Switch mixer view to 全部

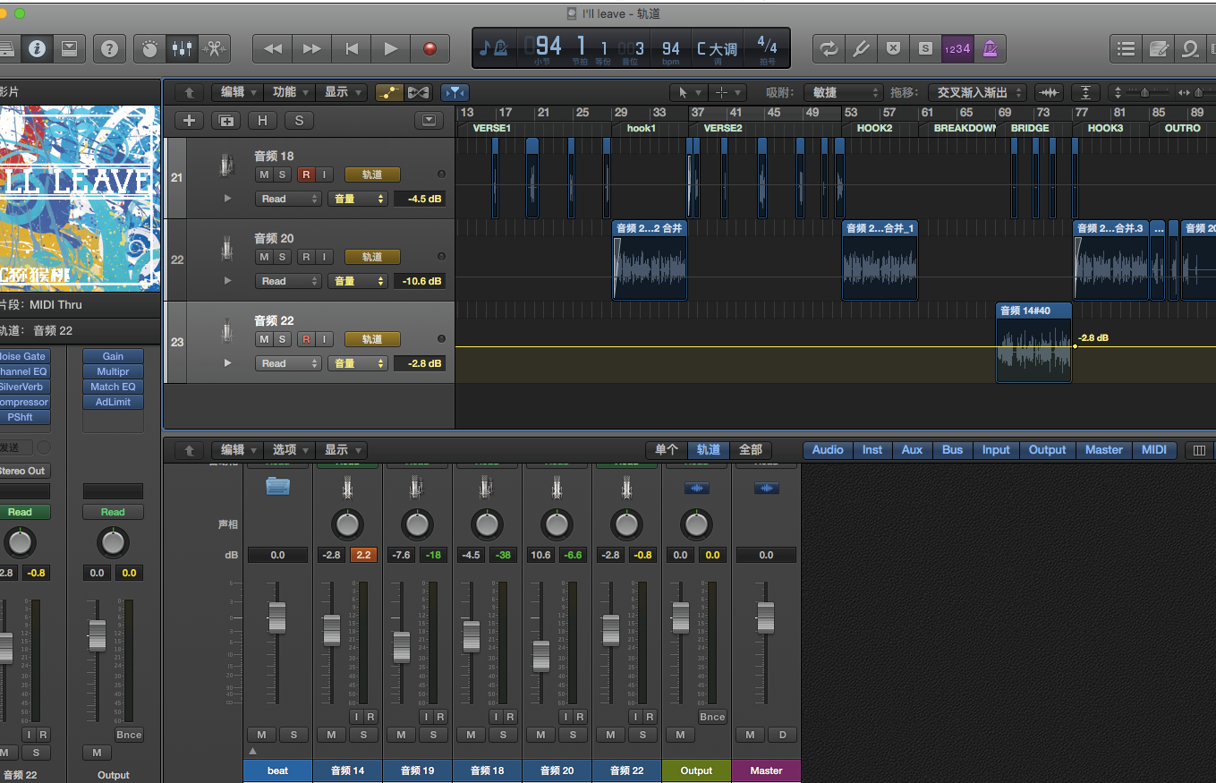pyautogui.click(x=751, y=450)
